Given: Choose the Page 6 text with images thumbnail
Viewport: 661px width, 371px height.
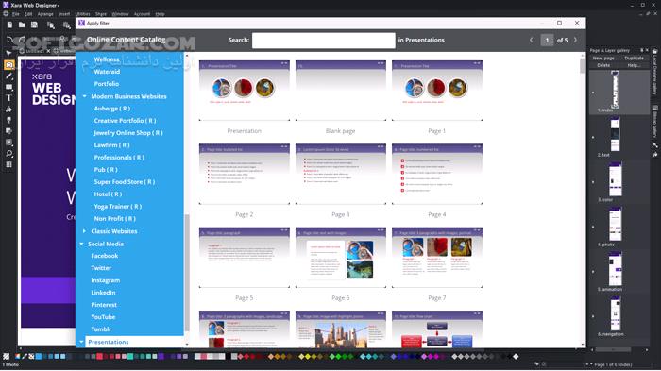Looking at the screenshot, I should 341,258.
